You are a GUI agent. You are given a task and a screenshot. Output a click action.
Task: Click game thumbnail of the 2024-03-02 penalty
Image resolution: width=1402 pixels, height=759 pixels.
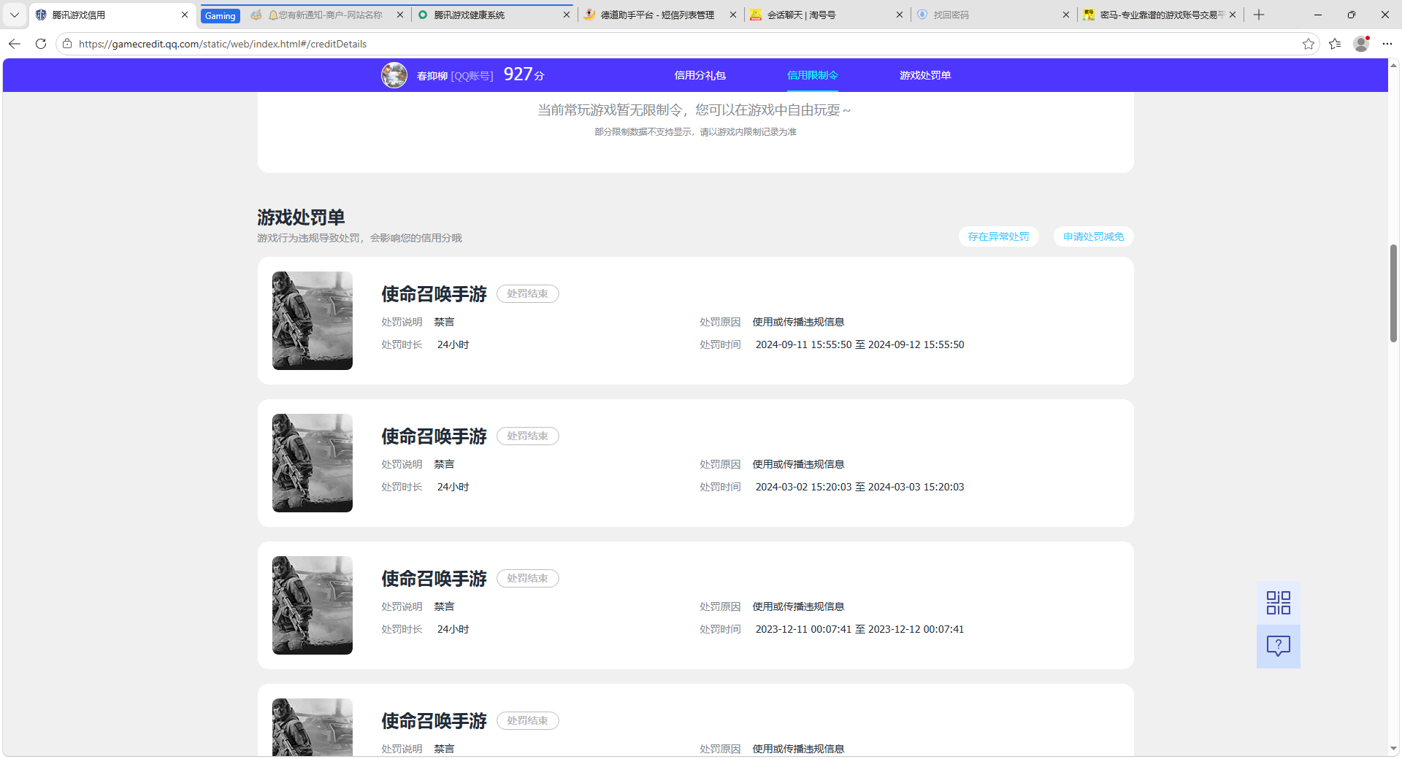pos(313,463)
